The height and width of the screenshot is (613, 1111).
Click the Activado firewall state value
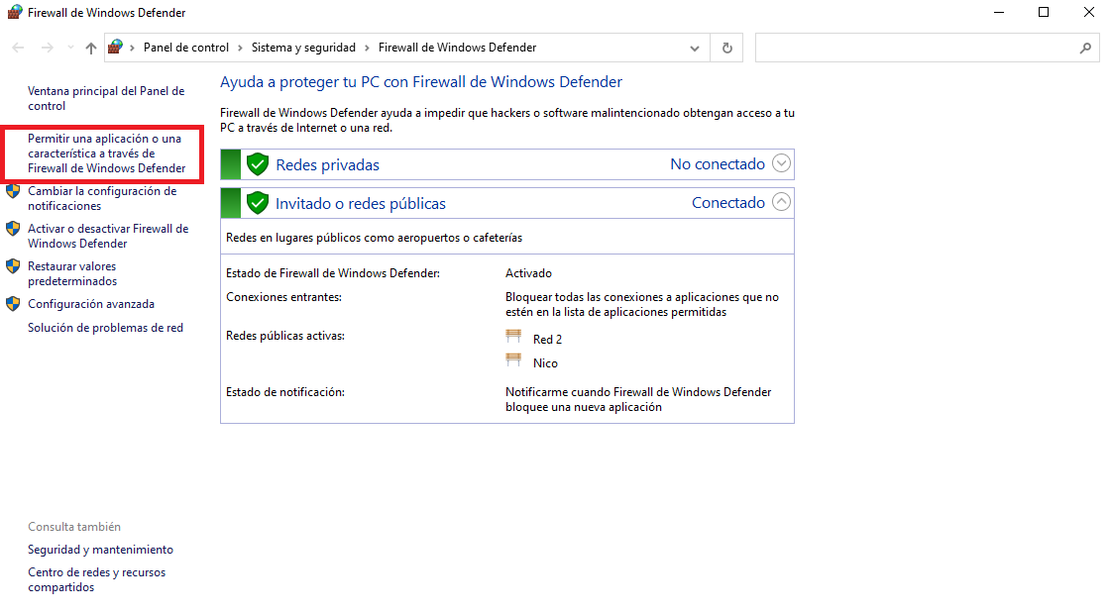528,273
